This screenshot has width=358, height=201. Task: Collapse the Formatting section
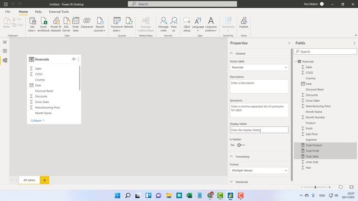tap(231, 156)
